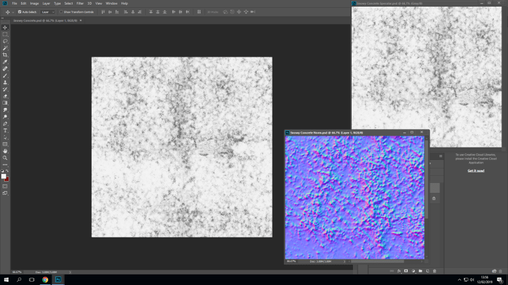The width and height of the screenshot is (508, 285).
Task: Click zoom percentage field in Normal window
Action: point(291,261)
